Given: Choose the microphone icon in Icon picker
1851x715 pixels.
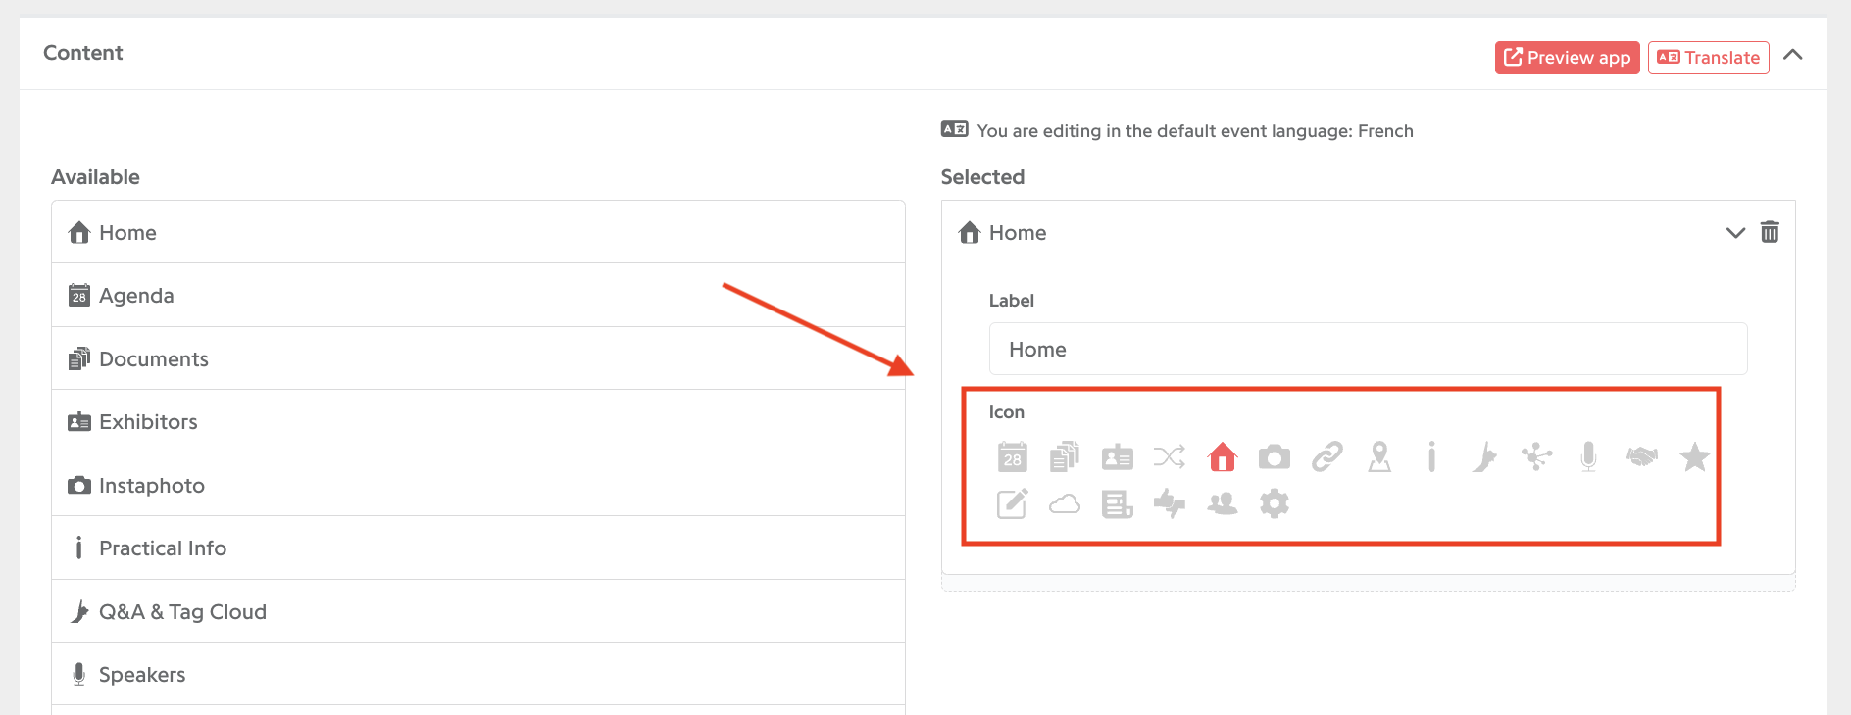Looking at the screenshot, I should click(x=1588, y=456).
